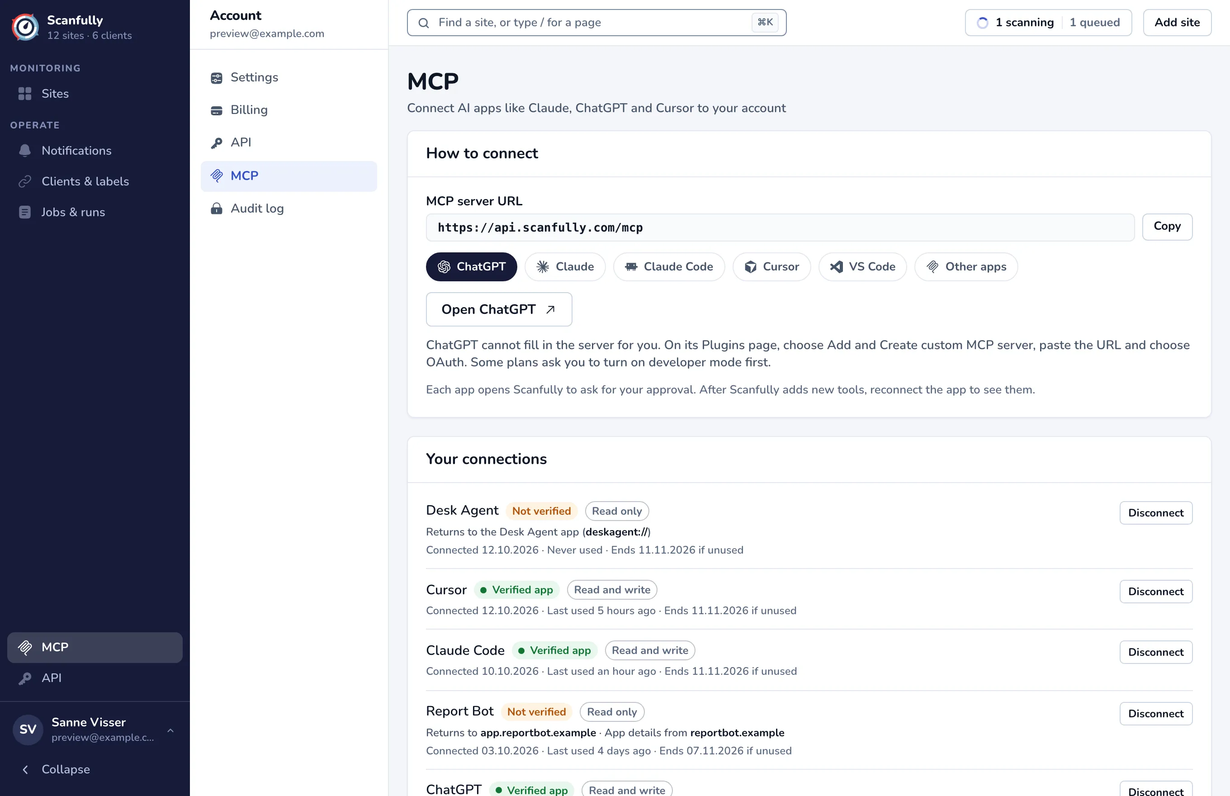
Task: Click Claude Code's Verified app badge
Action: (554, 650)
